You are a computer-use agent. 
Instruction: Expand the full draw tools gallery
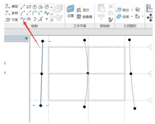coord(52,20)
